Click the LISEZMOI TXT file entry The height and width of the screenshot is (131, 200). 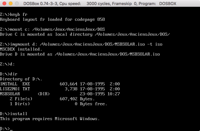(60, 89)
